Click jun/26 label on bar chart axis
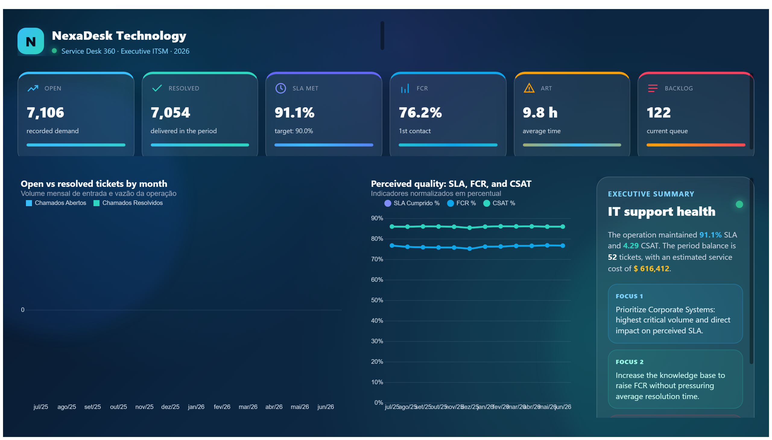Screen dimensions: 772x440 (x=325, y=407)
